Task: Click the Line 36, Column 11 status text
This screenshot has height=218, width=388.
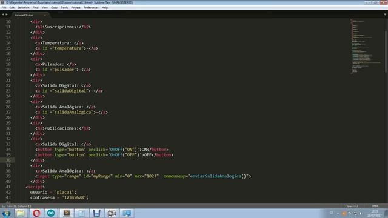Action: 19,206
